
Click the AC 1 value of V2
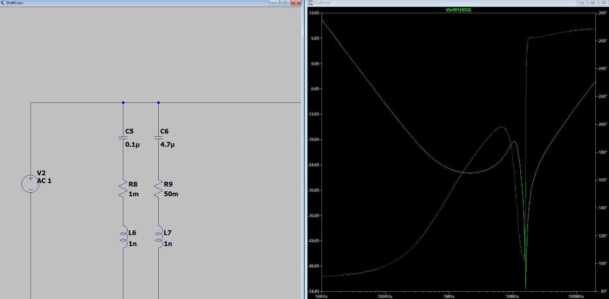44,181
